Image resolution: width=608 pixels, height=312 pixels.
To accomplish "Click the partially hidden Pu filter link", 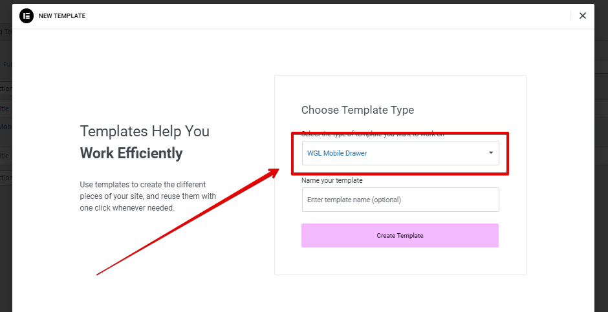I will coord(7,65).
